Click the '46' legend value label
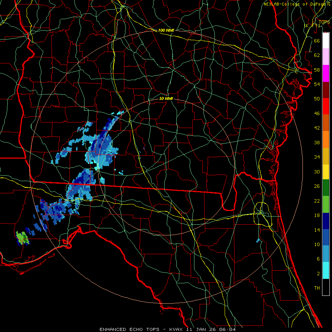This screenshot has height=332, width=332. (x=317, y=114)
